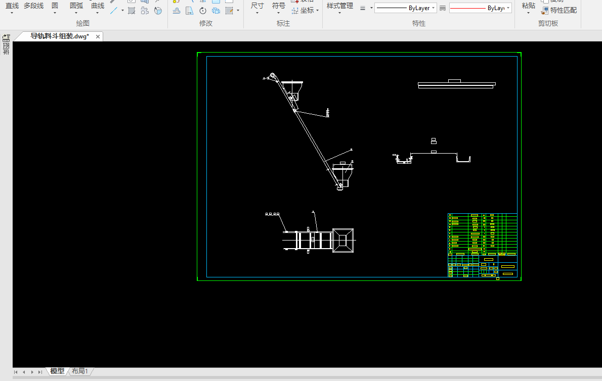Viewport: 602px width, 381px height.
Task: Click the puzzle-piece block tool icon
Action: pyautogui.click(x=145, y=11)
